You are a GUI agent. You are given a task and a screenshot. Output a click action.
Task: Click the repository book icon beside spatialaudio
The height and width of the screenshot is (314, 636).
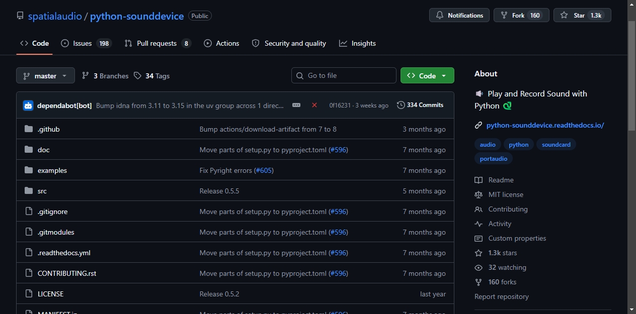(x=20, y=16)
